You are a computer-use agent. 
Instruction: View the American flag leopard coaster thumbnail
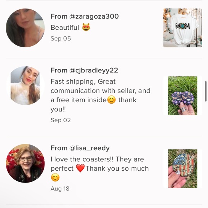pyautogui.click(x=183, y=169)
